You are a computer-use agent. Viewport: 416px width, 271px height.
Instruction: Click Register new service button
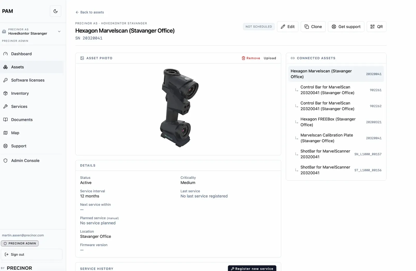[x=252, y=268]
